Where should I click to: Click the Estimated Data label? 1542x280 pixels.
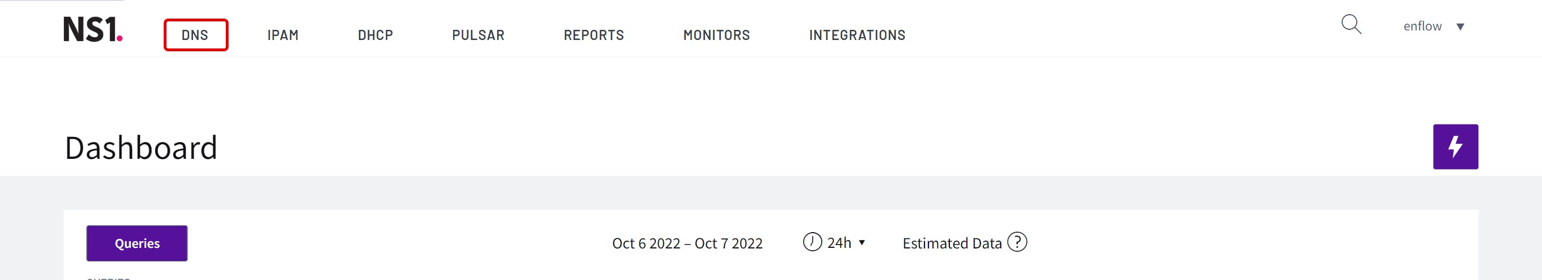[952, 243]
